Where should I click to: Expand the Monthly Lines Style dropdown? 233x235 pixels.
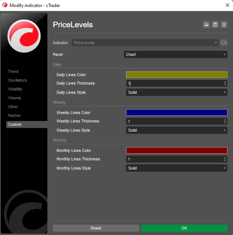click(x=176, y=168)
